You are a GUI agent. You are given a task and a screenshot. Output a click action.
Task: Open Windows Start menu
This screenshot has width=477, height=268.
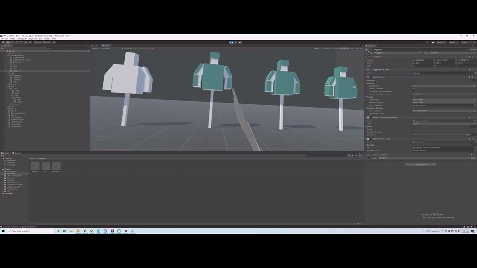3,231
